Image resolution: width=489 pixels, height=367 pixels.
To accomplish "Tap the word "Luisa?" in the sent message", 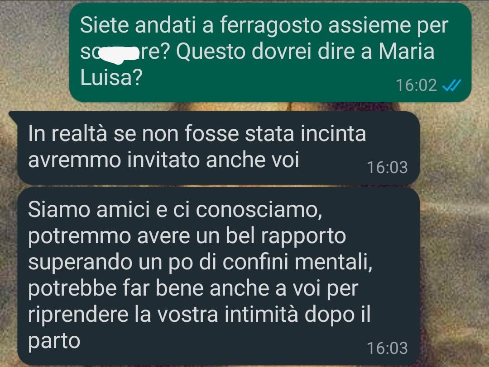I will [x=111, y=77].
